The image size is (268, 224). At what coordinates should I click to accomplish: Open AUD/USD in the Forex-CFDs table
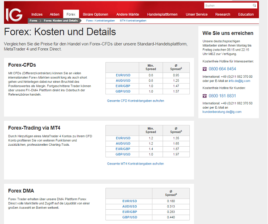click(123, 80)
